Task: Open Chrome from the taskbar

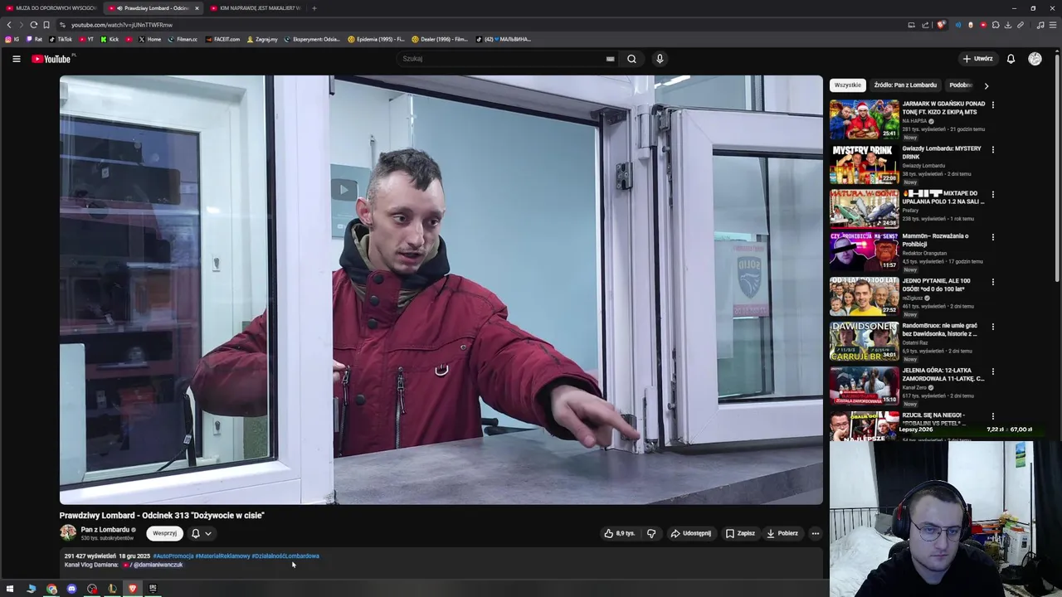Action: (x=51, y=589)
